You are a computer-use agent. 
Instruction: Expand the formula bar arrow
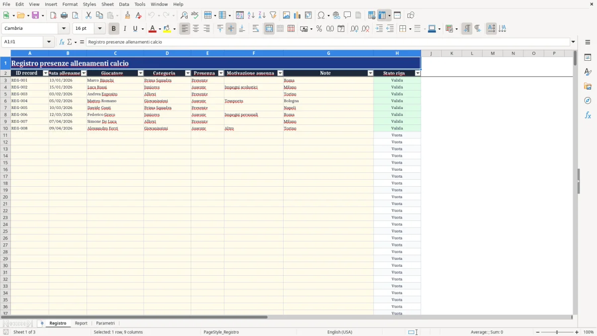pos(573,42)
